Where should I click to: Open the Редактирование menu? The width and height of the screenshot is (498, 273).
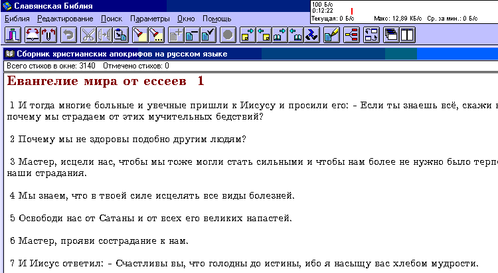[62, 19]
